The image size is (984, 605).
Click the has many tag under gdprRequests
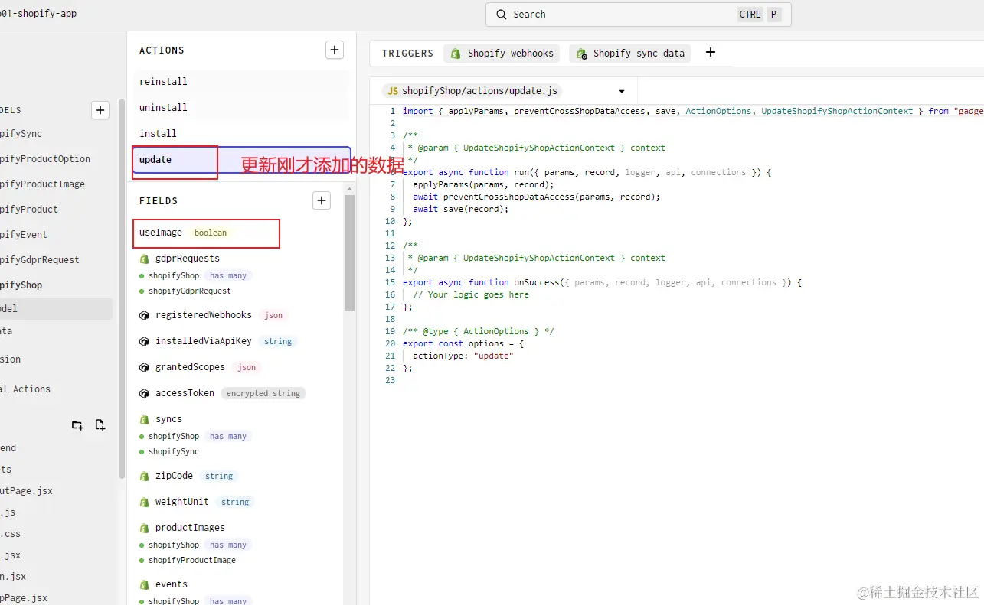227,275
